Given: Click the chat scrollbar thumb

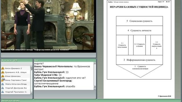Looking at the screenshot, I should pyautogui.click(x=95, y=87).
